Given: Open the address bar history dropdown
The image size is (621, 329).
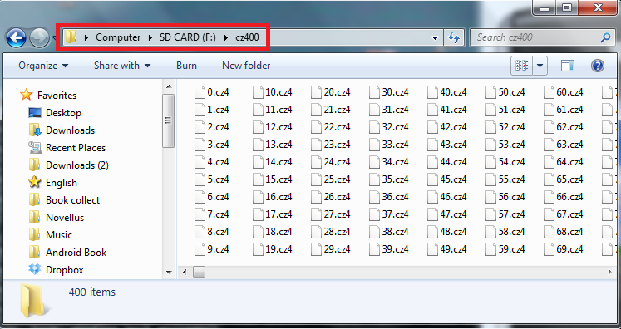Looking at the screenshot, I should click(x=435, y=38).
